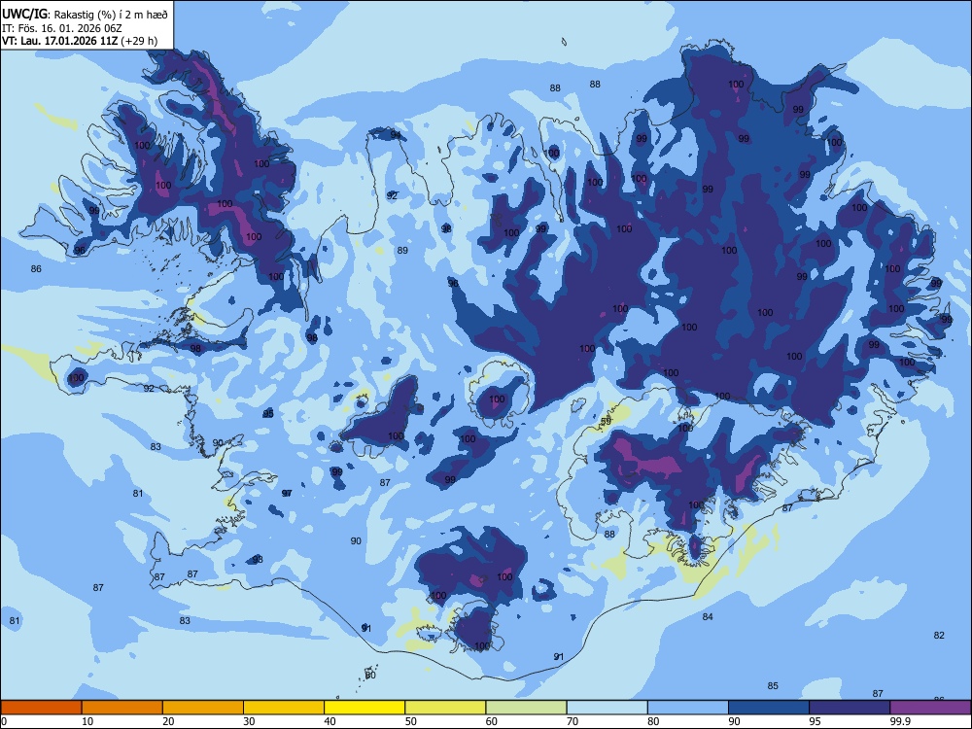The height and width of the screenshot is (729, 972).
Task: Click the 60–70 pale green legend swatch
Action: point(526,708)
